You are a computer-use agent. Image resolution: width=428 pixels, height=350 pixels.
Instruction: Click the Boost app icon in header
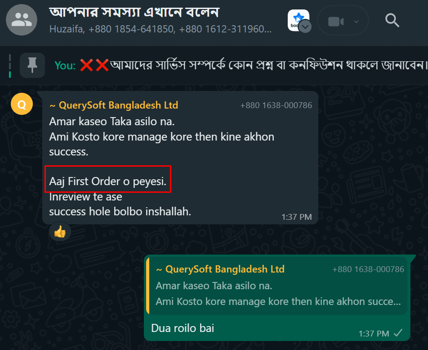pyautogui.click(x=298, y=19)
